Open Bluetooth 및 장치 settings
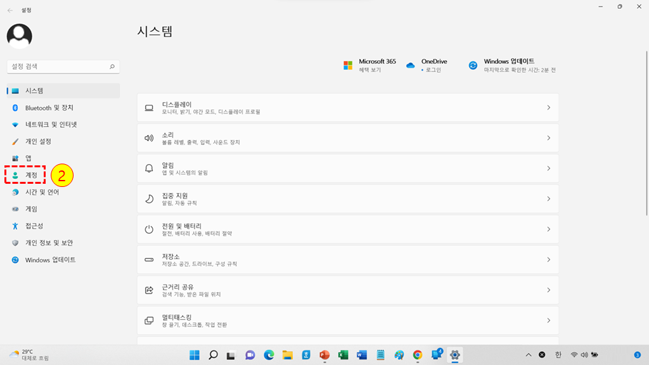 (63, 108)
